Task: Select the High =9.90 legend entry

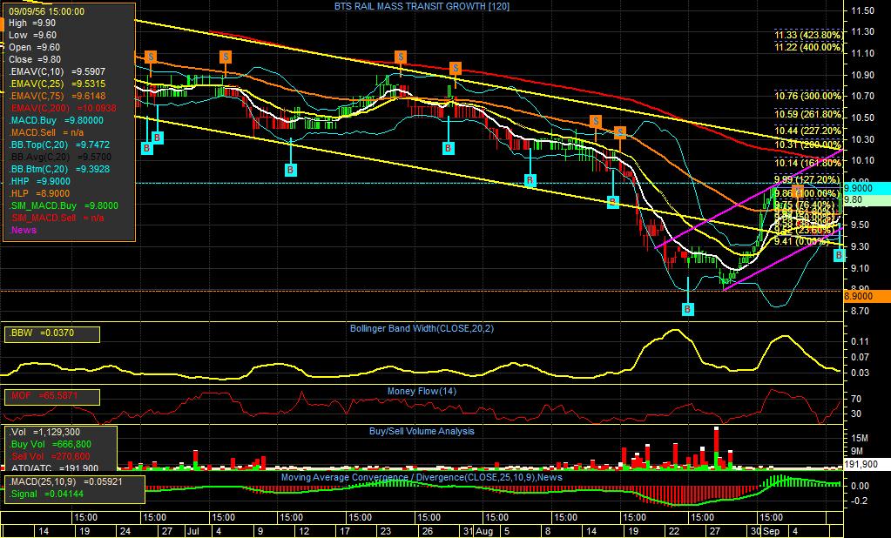Action: click(32, 24)
